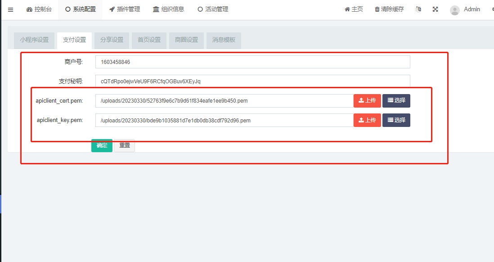The image size is (494, 262).
Task: Click 选择 button for apiclient_cert.pem
Action: pos(396,101)
